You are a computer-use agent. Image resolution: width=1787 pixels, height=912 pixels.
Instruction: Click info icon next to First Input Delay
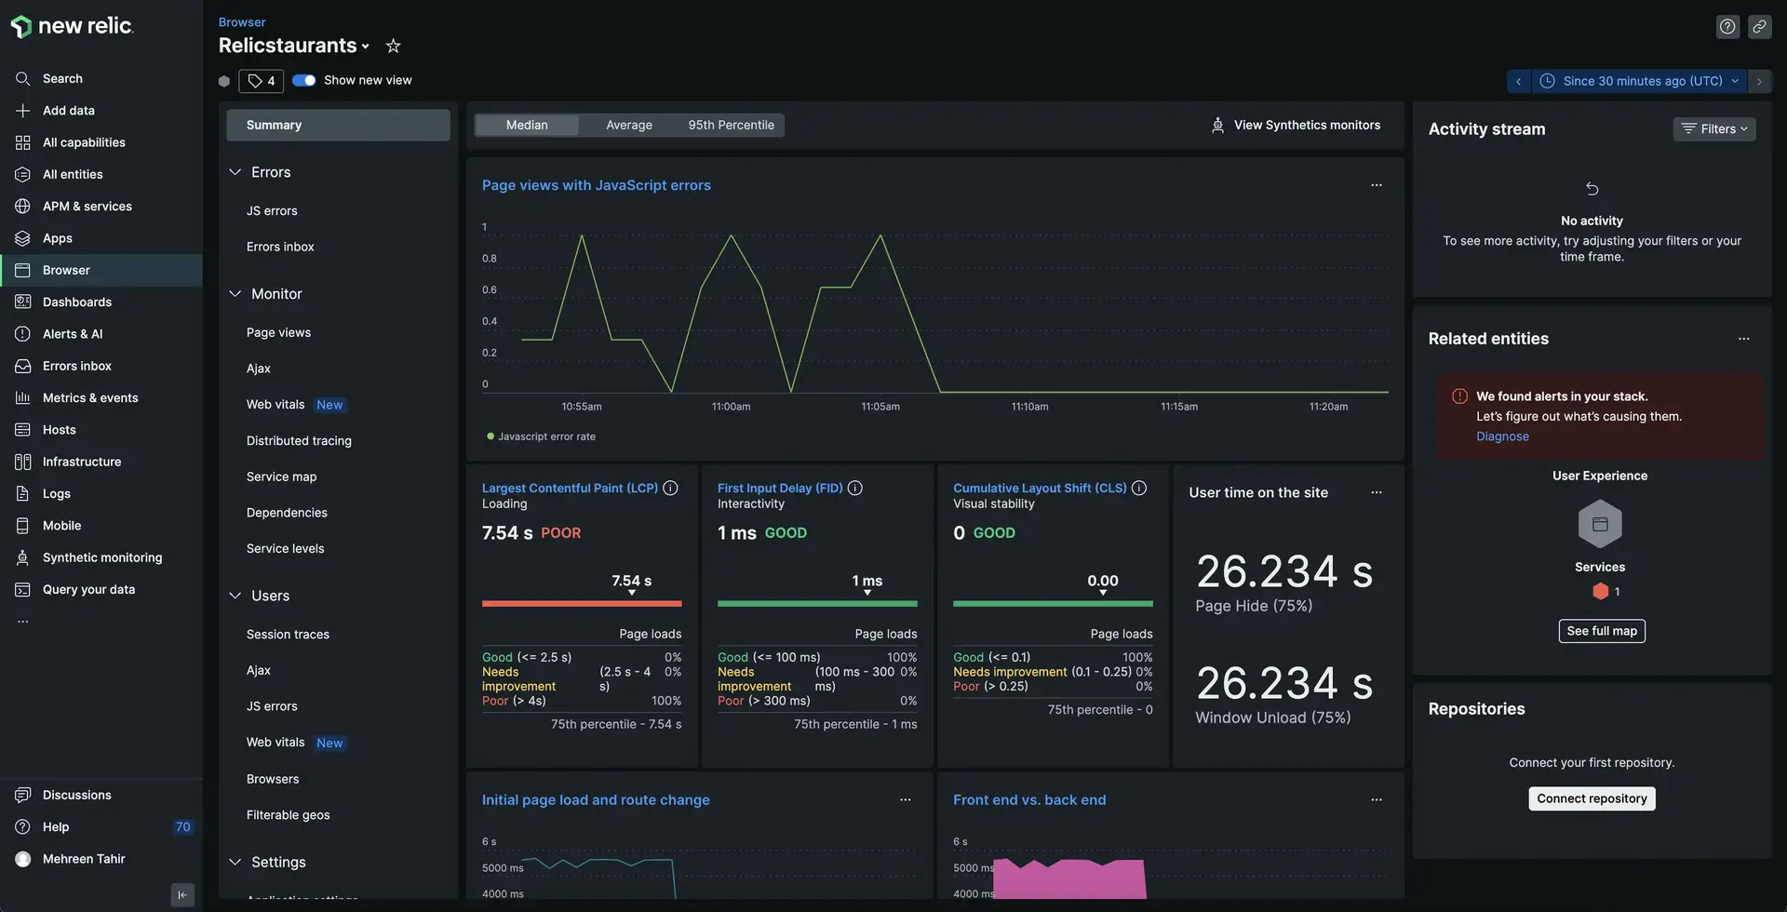pyautogui.click(x=855, y=489)
